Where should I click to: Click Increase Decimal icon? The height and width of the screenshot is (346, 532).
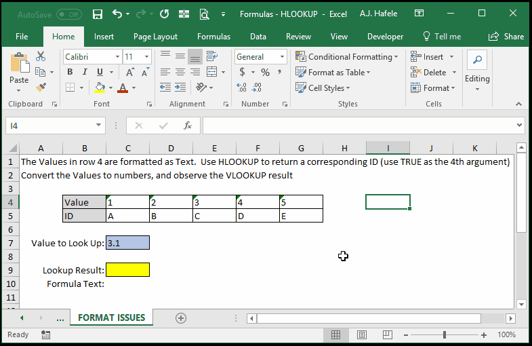coord(241,88)
